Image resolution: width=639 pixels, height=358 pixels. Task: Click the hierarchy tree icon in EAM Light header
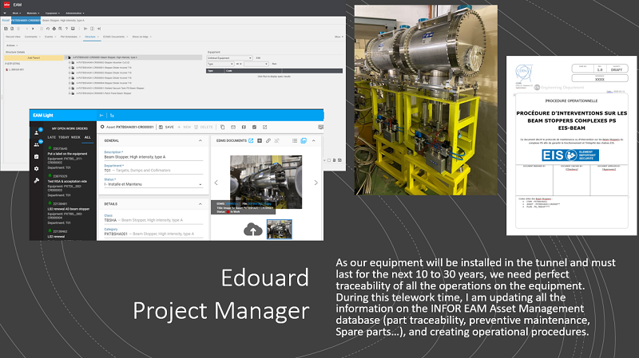click(112, 116)
